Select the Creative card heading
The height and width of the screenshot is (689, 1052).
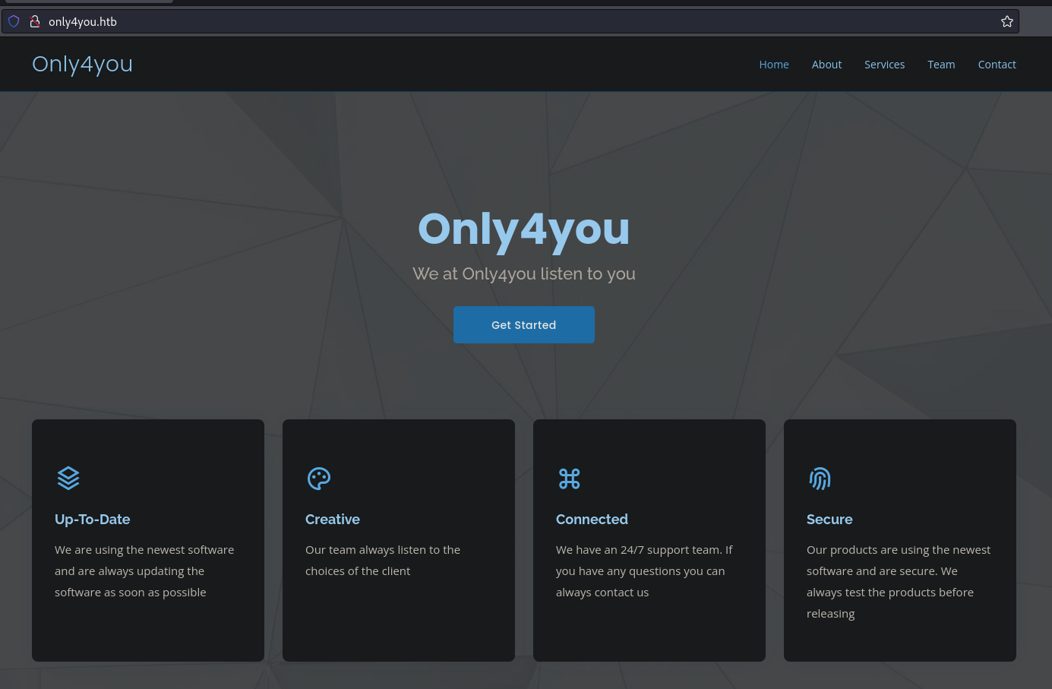click(x=333, y=520)
